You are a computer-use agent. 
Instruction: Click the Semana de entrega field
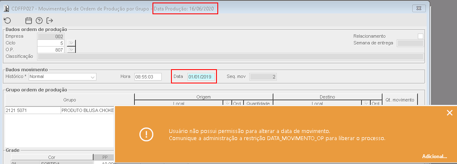[x=410, y=43]
